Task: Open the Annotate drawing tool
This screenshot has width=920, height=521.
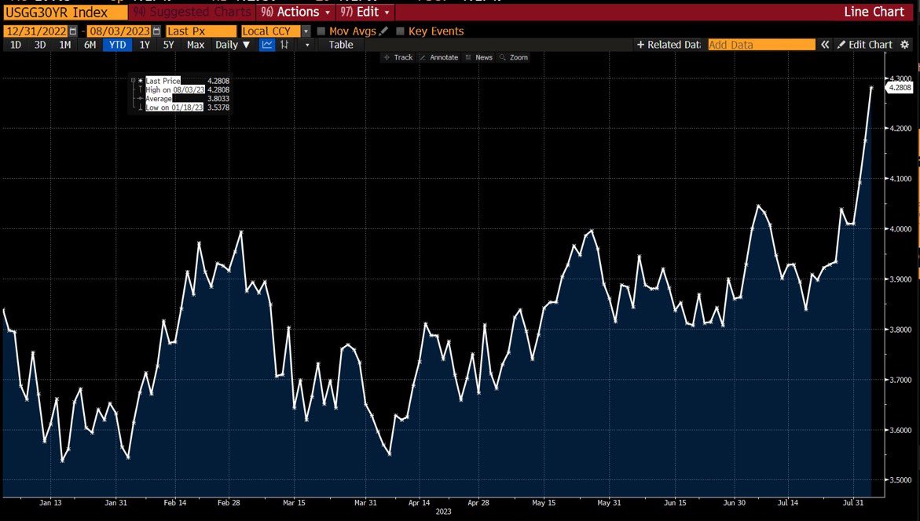Action: click(x=441, y=56)
